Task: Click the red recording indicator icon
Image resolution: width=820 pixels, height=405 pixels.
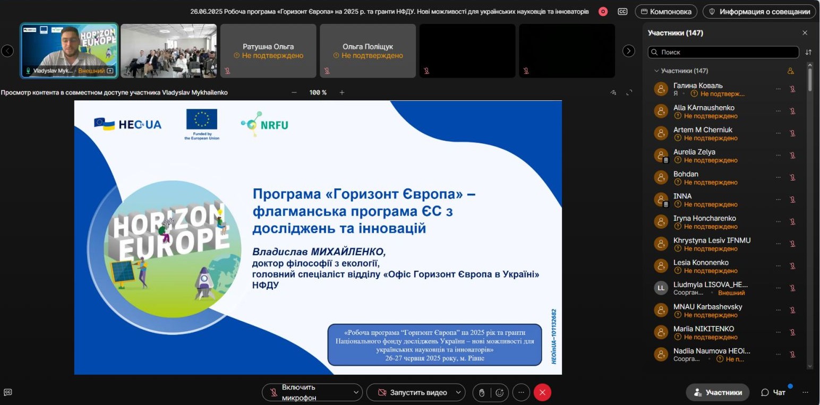Action: [603, 11]
